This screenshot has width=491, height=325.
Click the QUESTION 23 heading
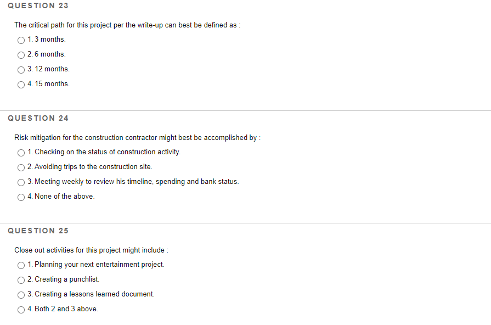coord(38,5)
